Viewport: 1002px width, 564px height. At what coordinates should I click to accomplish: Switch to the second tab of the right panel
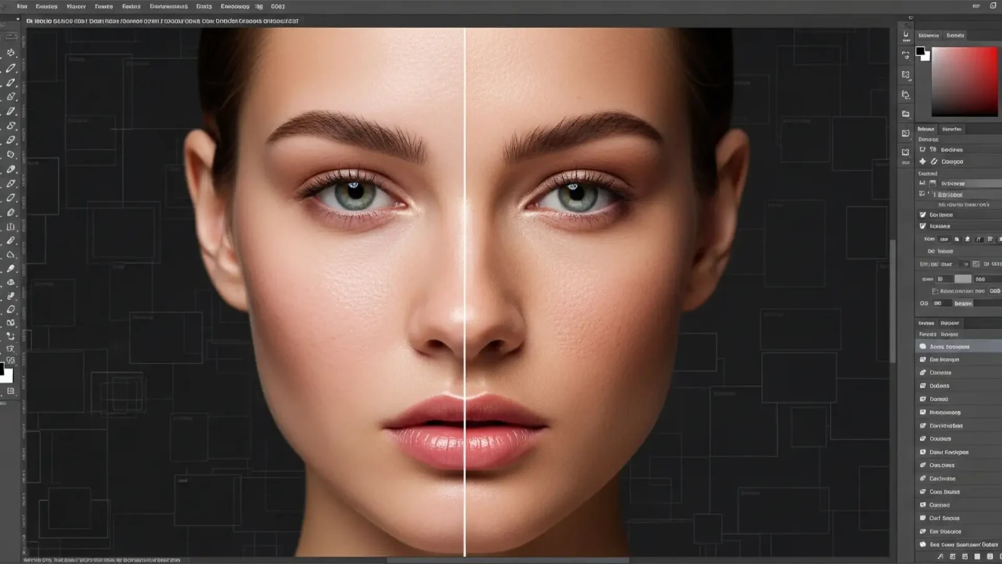(955, 35)
